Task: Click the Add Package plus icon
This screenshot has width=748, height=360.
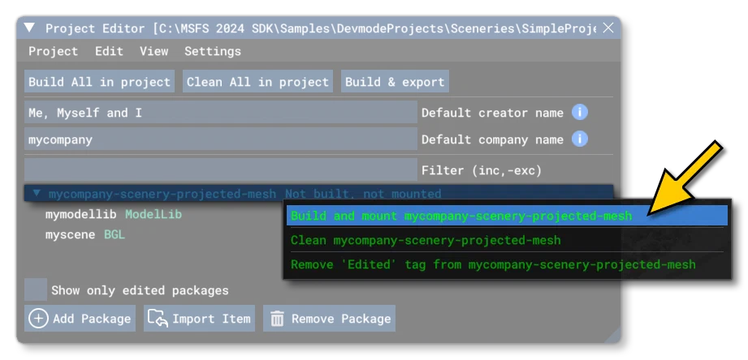Action: click(38, 319)
